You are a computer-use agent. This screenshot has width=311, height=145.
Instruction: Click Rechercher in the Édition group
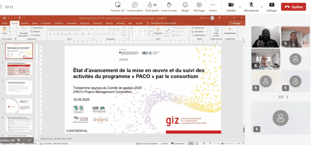point(198,28)
